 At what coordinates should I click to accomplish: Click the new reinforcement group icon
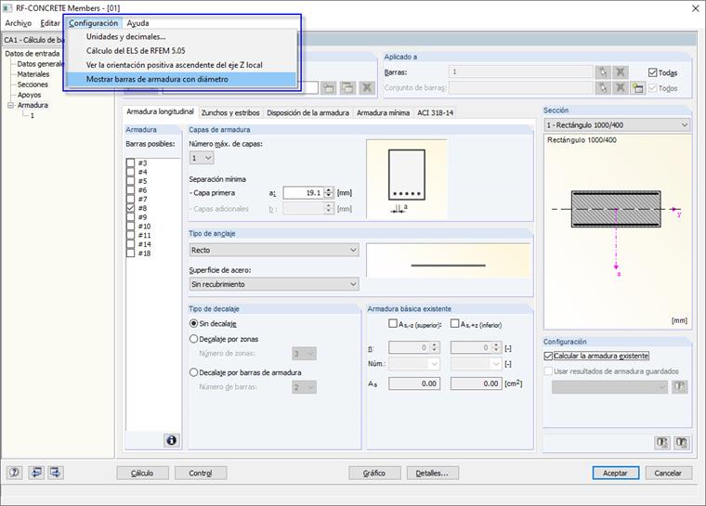(328, 88)
